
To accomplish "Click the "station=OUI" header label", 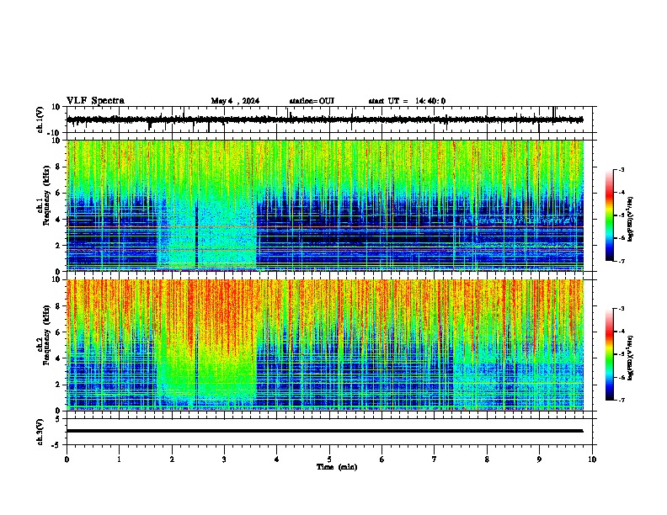I will 312,101.
